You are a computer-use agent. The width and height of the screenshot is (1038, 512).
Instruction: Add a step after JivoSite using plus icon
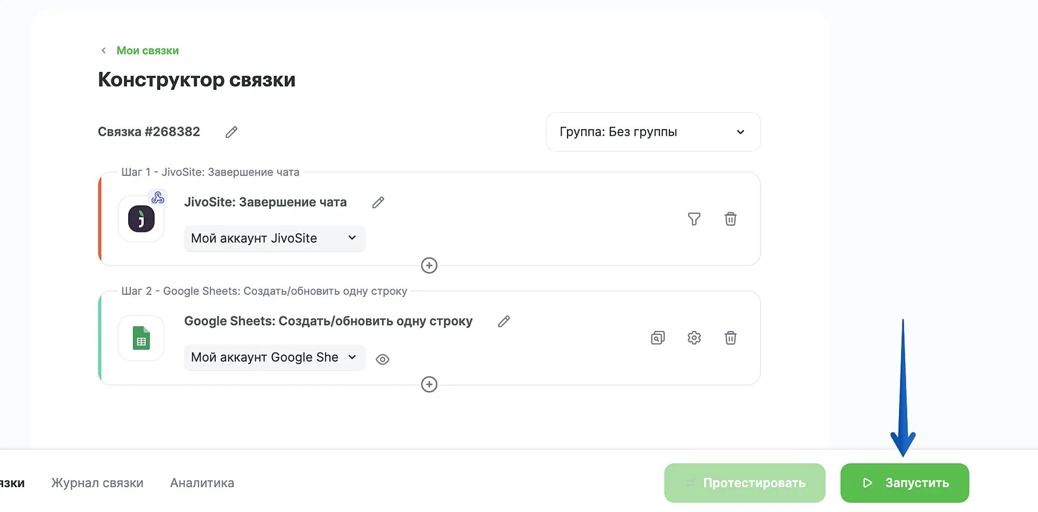(x=429, y=265)
